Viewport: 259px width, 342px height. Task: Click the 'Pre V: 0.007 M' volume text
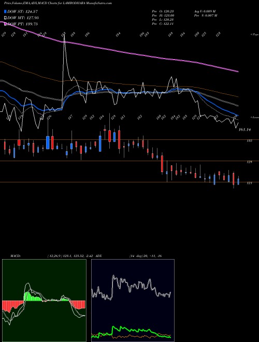(206, 15)
